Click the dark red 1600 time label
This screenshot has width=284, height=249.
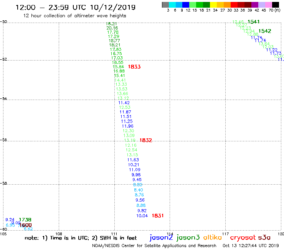point(25,225)
